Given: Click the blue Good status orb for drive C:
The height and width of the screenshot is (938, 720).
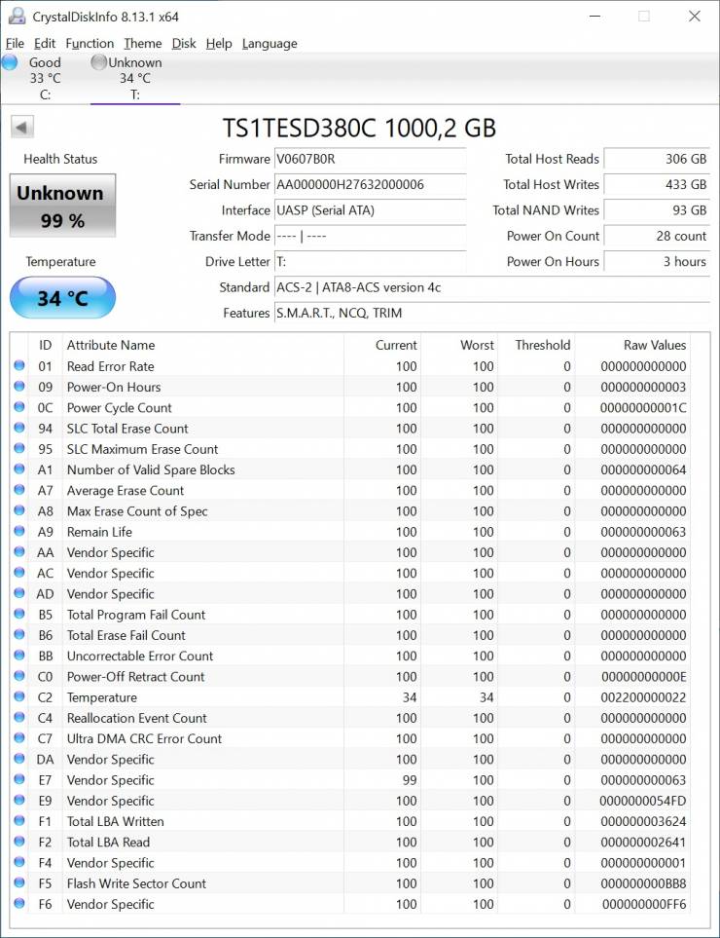Looking at the screenshot, I should pos(10,61).
